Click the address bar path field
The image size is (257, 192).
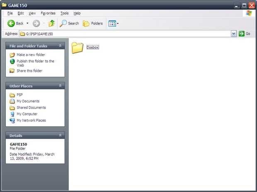tap(125, 34)
